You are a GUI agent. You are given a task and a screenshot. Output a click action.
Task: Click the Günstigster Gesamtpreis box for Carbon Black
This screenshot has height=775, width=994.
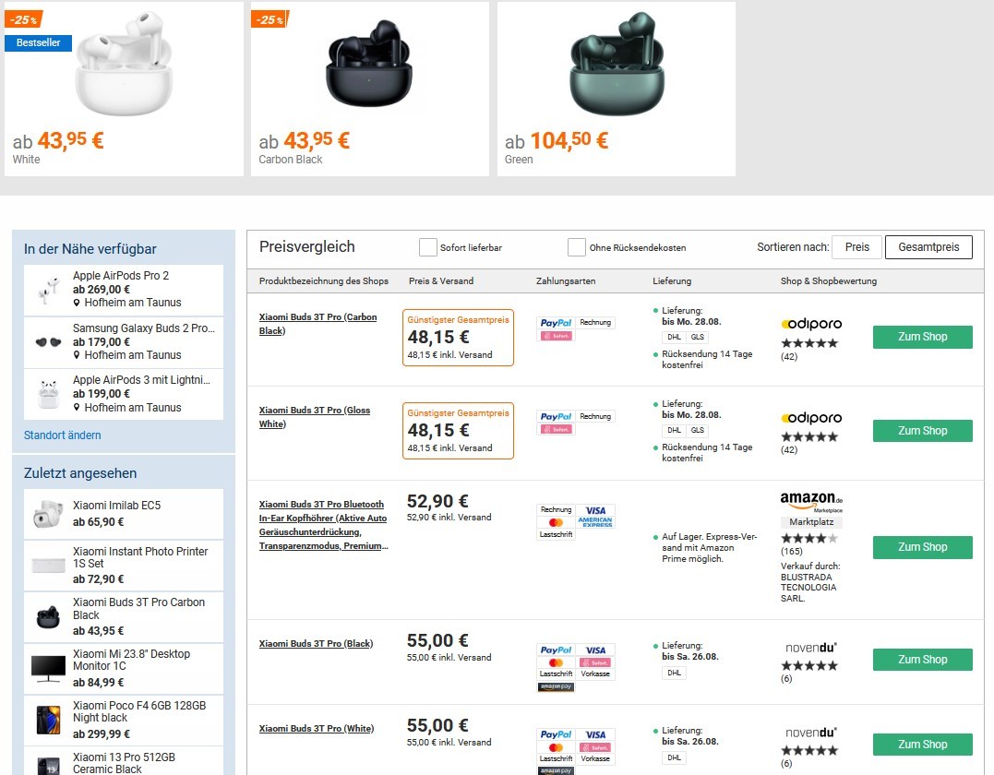[x=458, y=338]
